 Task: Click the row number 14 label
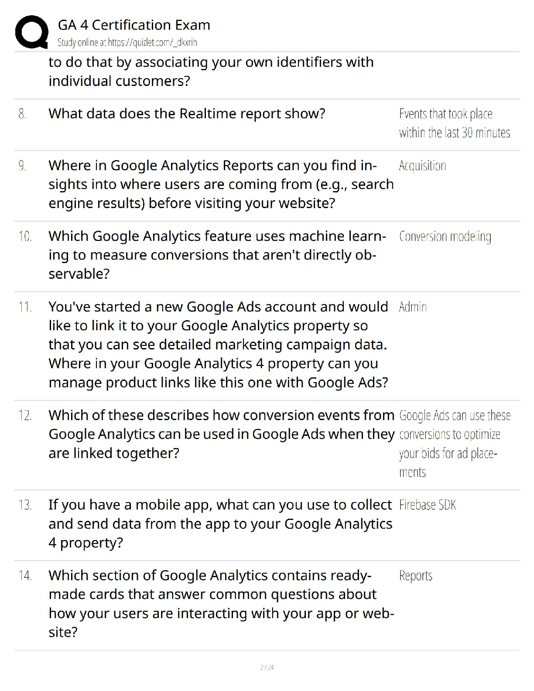coord(25,575)
